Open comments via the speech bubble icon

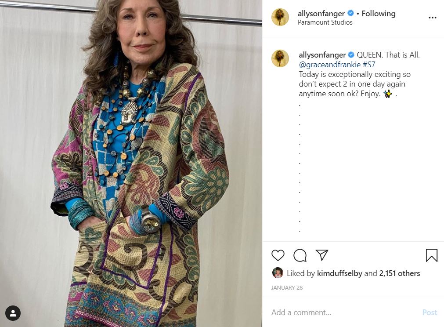300,255
